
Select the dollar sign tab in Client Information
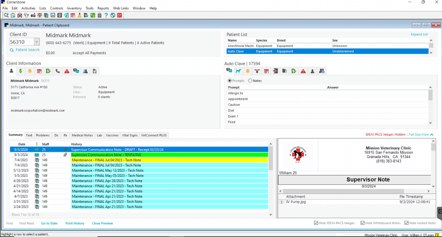coord(20,71)
